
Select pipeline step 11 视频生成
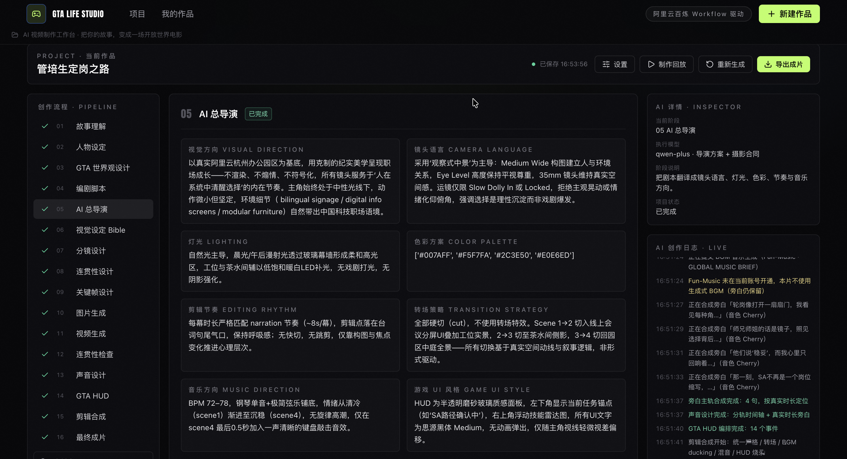click(x=93, y=333)
